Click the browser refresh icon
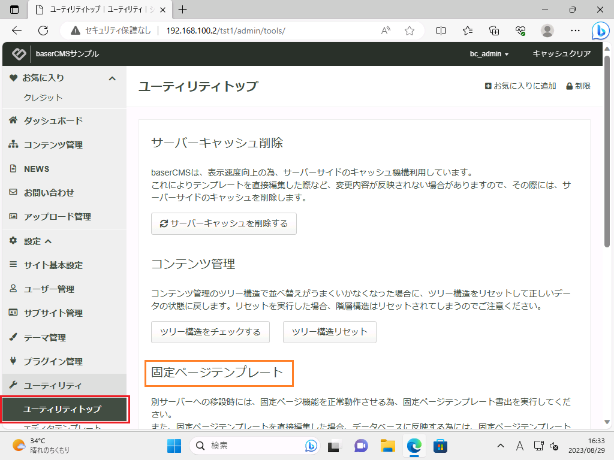The height and width of the screenshot is (460, 614). [x=43, y=31]
